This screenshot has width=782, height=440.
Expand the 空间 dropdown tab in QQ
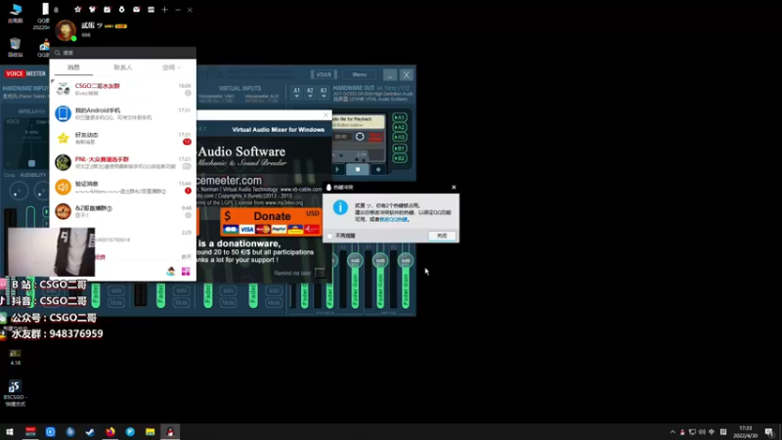pyautogui.click(x=171, y=67)
